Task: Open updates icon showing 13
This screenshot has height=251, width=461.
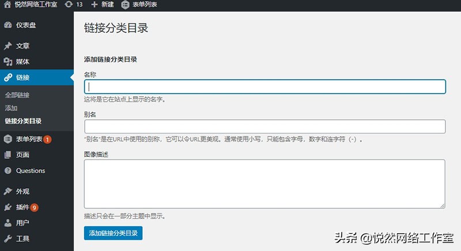Action: [x=69, y=5]
